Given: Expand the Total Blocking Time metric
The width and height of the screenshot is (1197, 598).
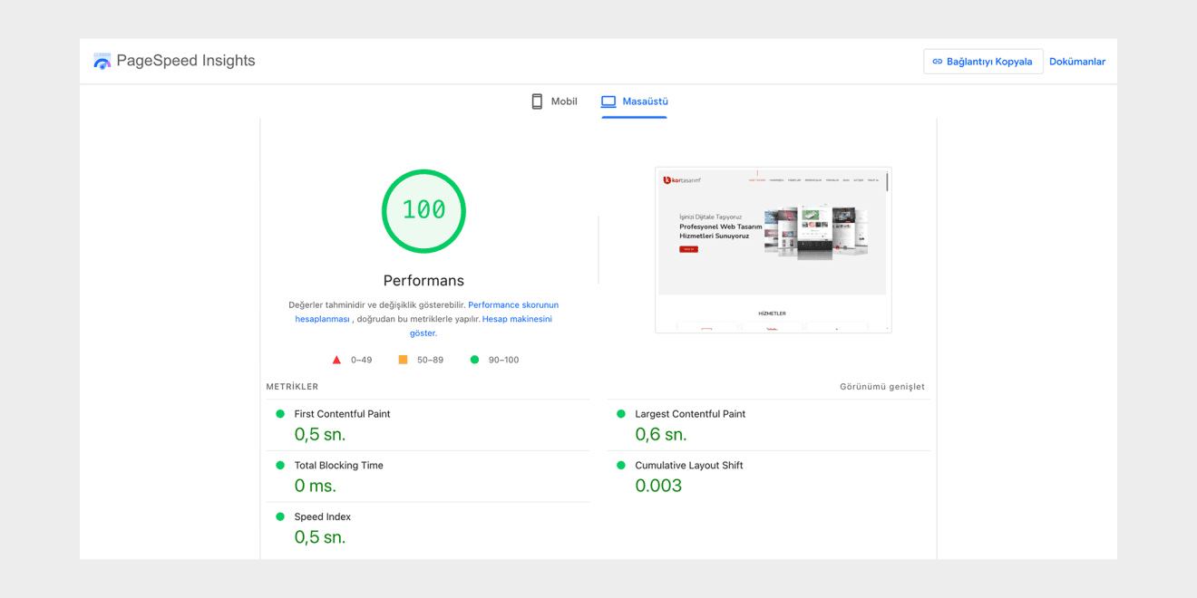Looking at the screenshot, I should pos(338,466).
